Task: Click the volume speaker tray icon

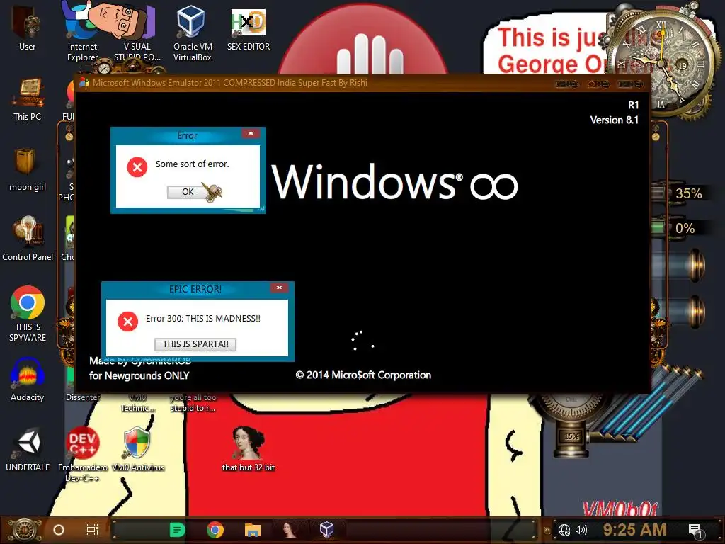Action: (x=581, y=530)
